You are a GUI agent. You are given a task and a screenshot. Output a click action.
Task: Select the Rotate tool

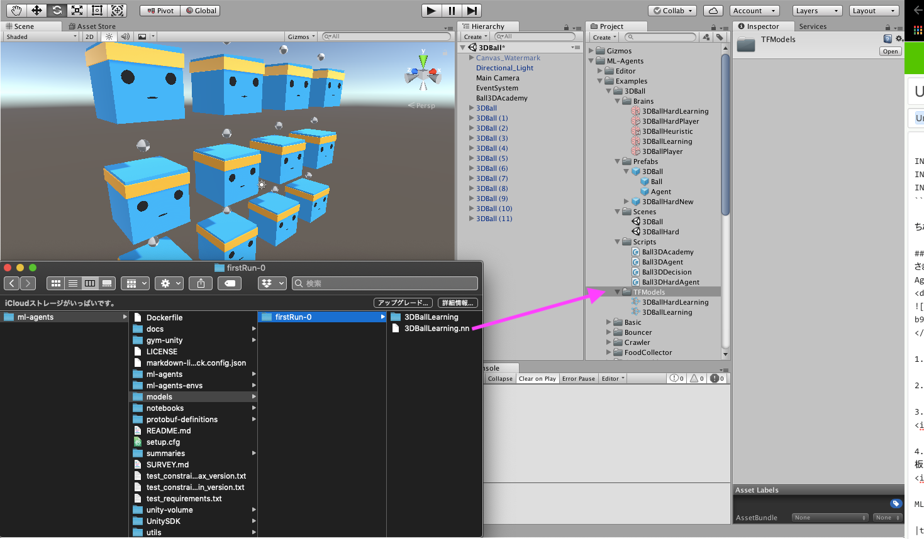(56, 10)
